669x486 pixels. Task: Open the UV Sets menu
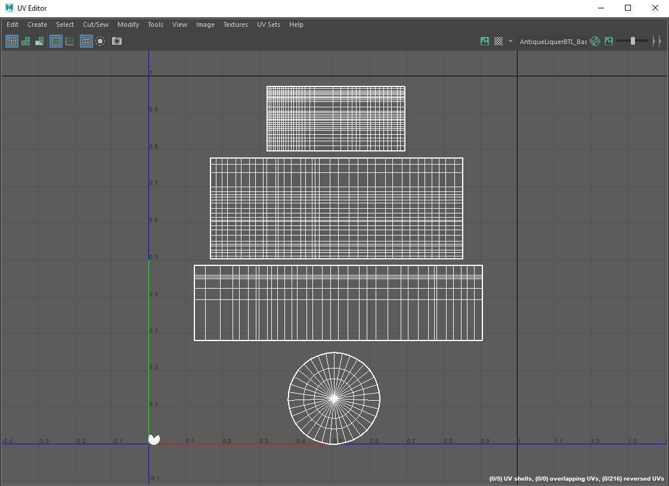268,25
